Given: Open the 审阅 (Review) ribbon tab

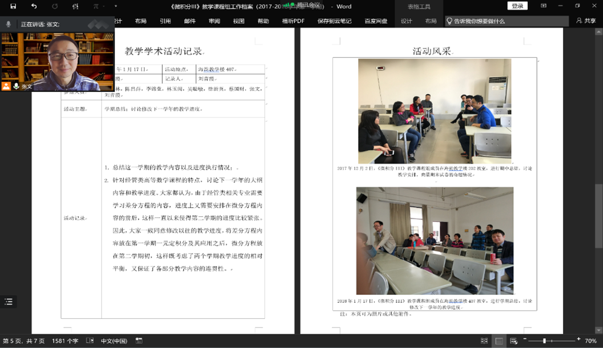Looking at the screenshot, I should pos(214,21).
